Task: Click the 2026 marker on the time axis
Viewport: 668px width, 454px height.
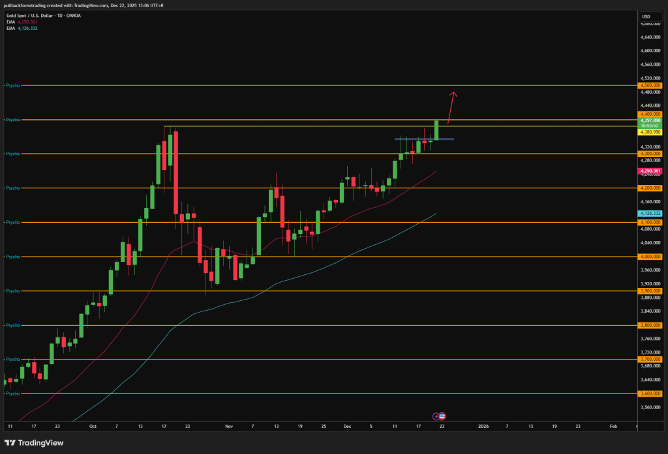Action: pyautogui.click(x=483, y=426)
